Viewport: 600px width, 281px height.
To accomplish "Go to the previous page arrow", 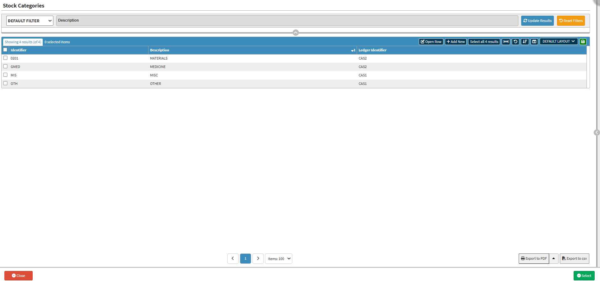I will coord(233,258).
